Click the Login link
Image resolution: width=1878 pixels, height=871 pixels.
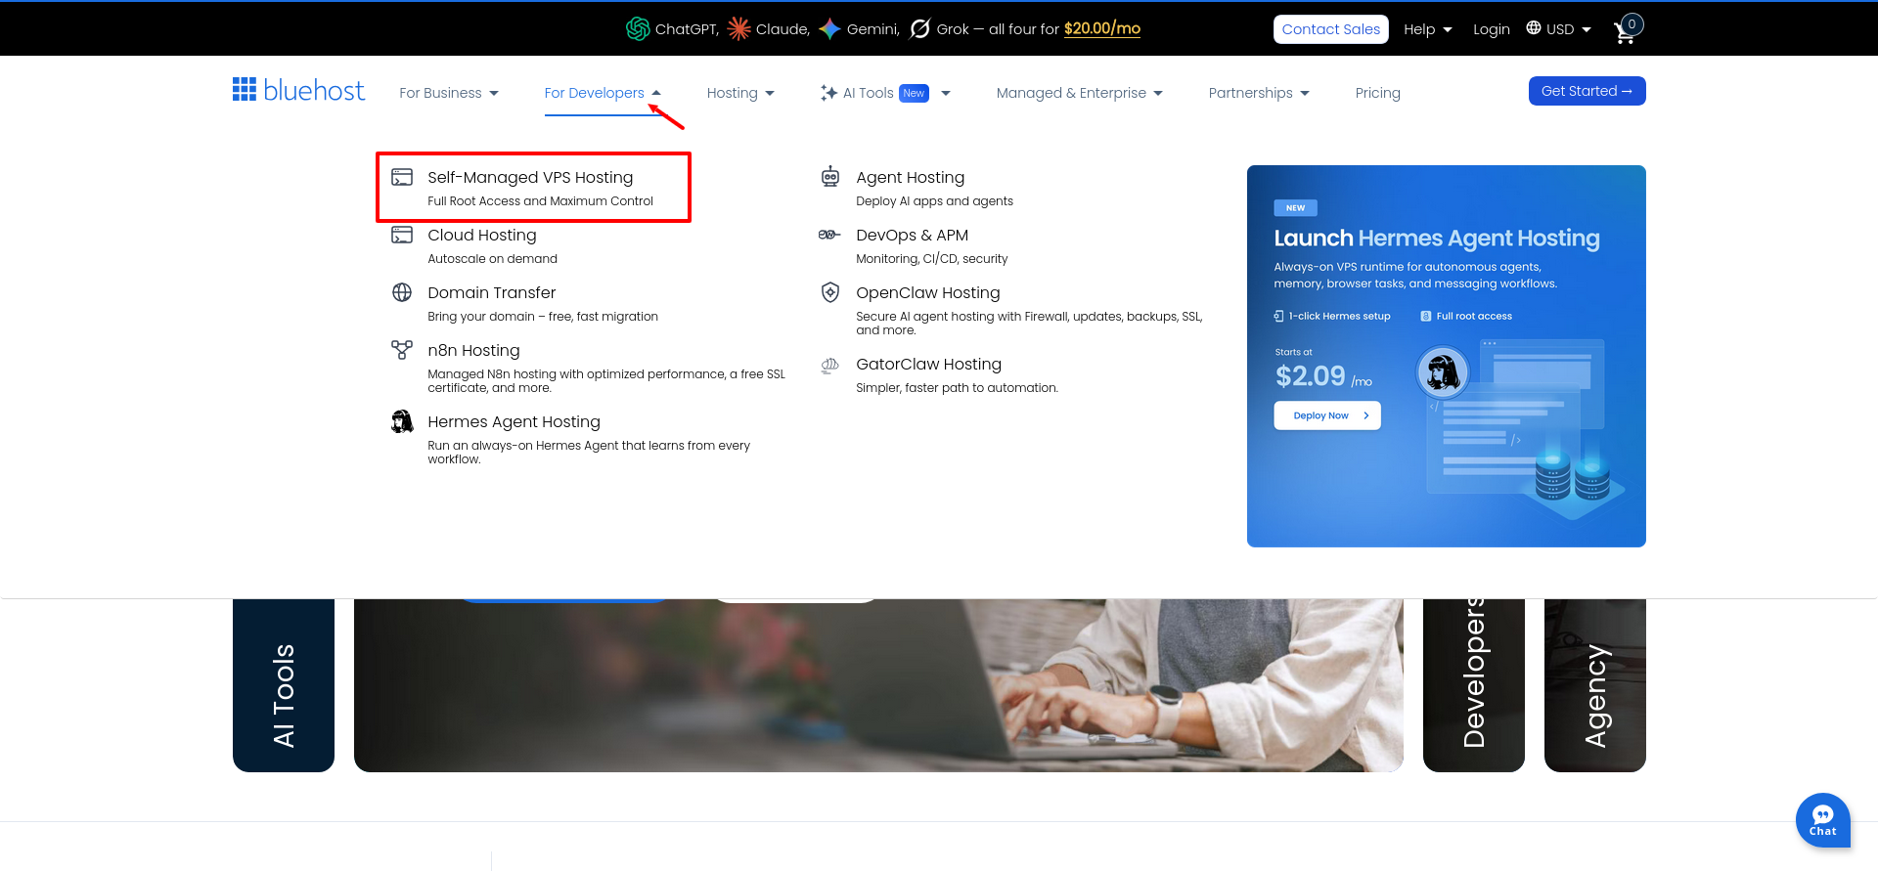pos(1491,29)
